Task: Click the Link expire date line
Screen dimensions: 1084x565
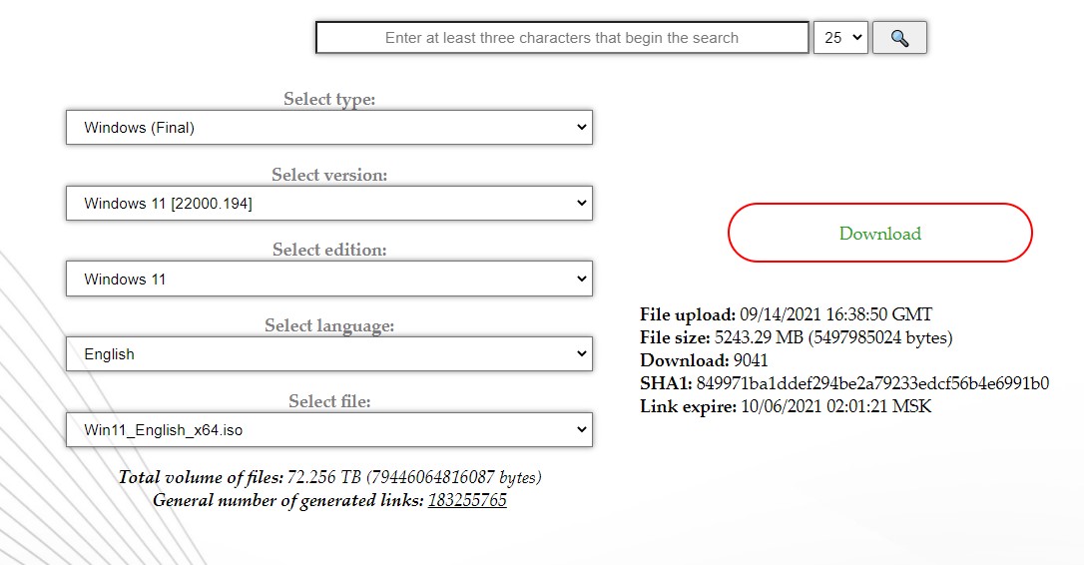Action: (785, 406)
